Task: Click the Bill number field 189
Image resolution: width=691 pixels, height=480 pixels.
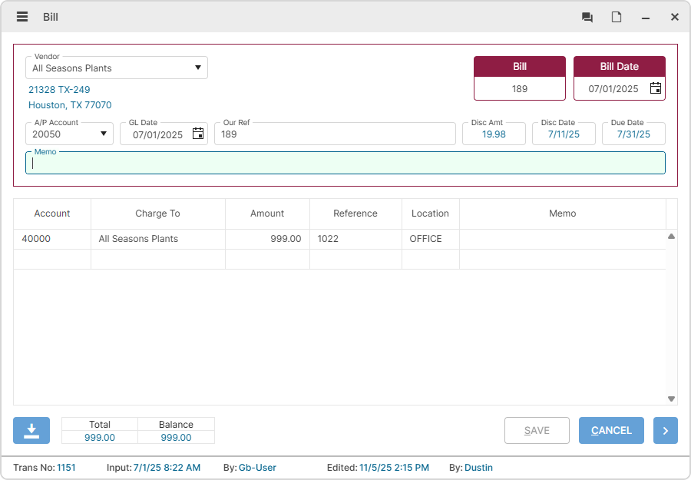Action: point(520,88)
